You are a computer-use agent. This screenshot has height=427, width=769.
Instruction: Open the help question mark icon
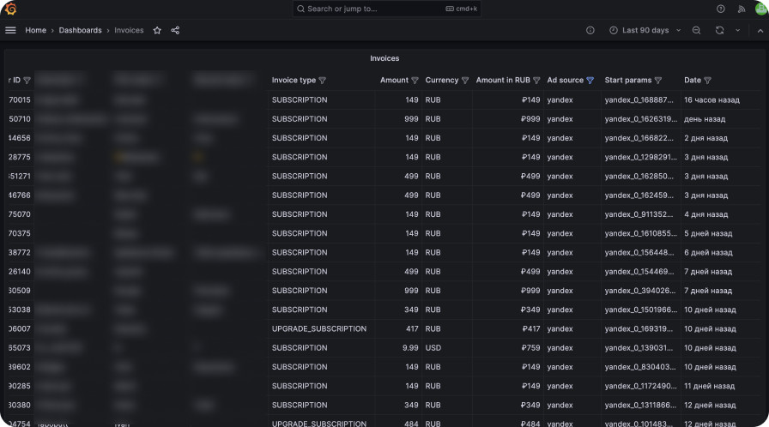(x=721, y=9)
